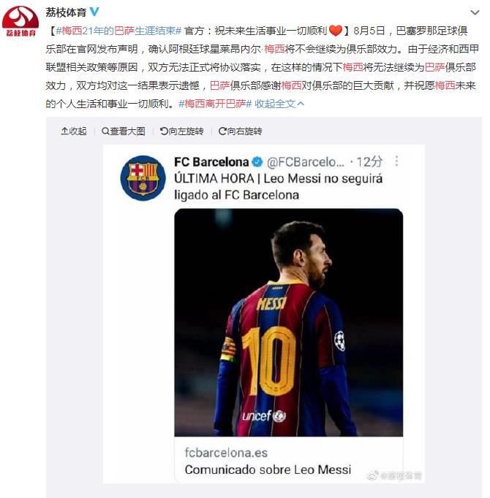Image resolution: width=490 pixels, height=498 pixels.
Task: Open the fcbarcelona.es link card
Action: point(289,461)
